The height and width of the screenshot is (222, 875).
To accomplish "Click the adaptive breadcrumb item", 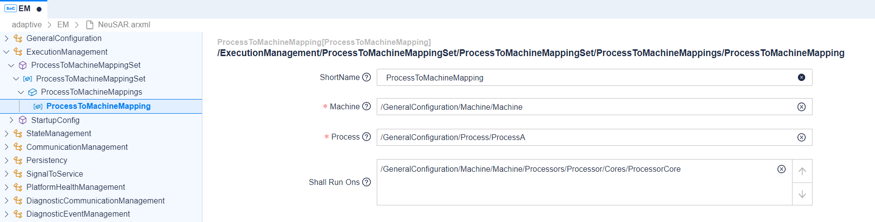I will 27,24.
